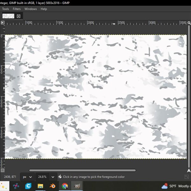Viewport: 191px width, 191px height.
Task: Open File Explorer from the taskbar
Action: coord(40,186)
